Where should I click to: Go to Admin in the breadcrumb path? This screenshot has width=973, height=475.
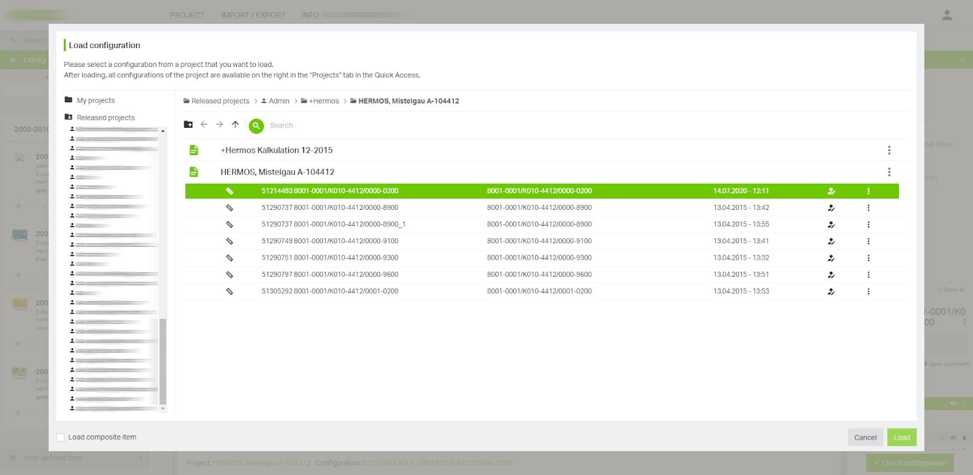point(279,101)
